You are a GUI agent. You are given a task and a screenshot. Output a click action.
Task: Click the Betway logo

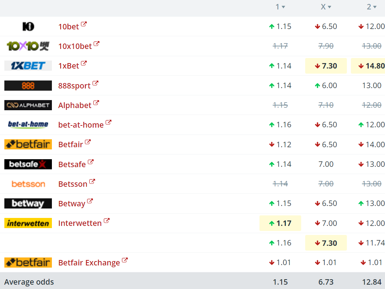point(28,203)
